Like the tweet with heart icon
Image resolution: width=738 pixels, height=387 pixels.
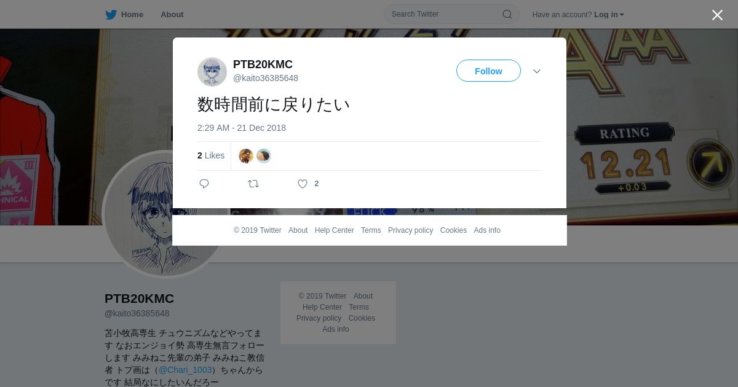[x=303, y=184]
